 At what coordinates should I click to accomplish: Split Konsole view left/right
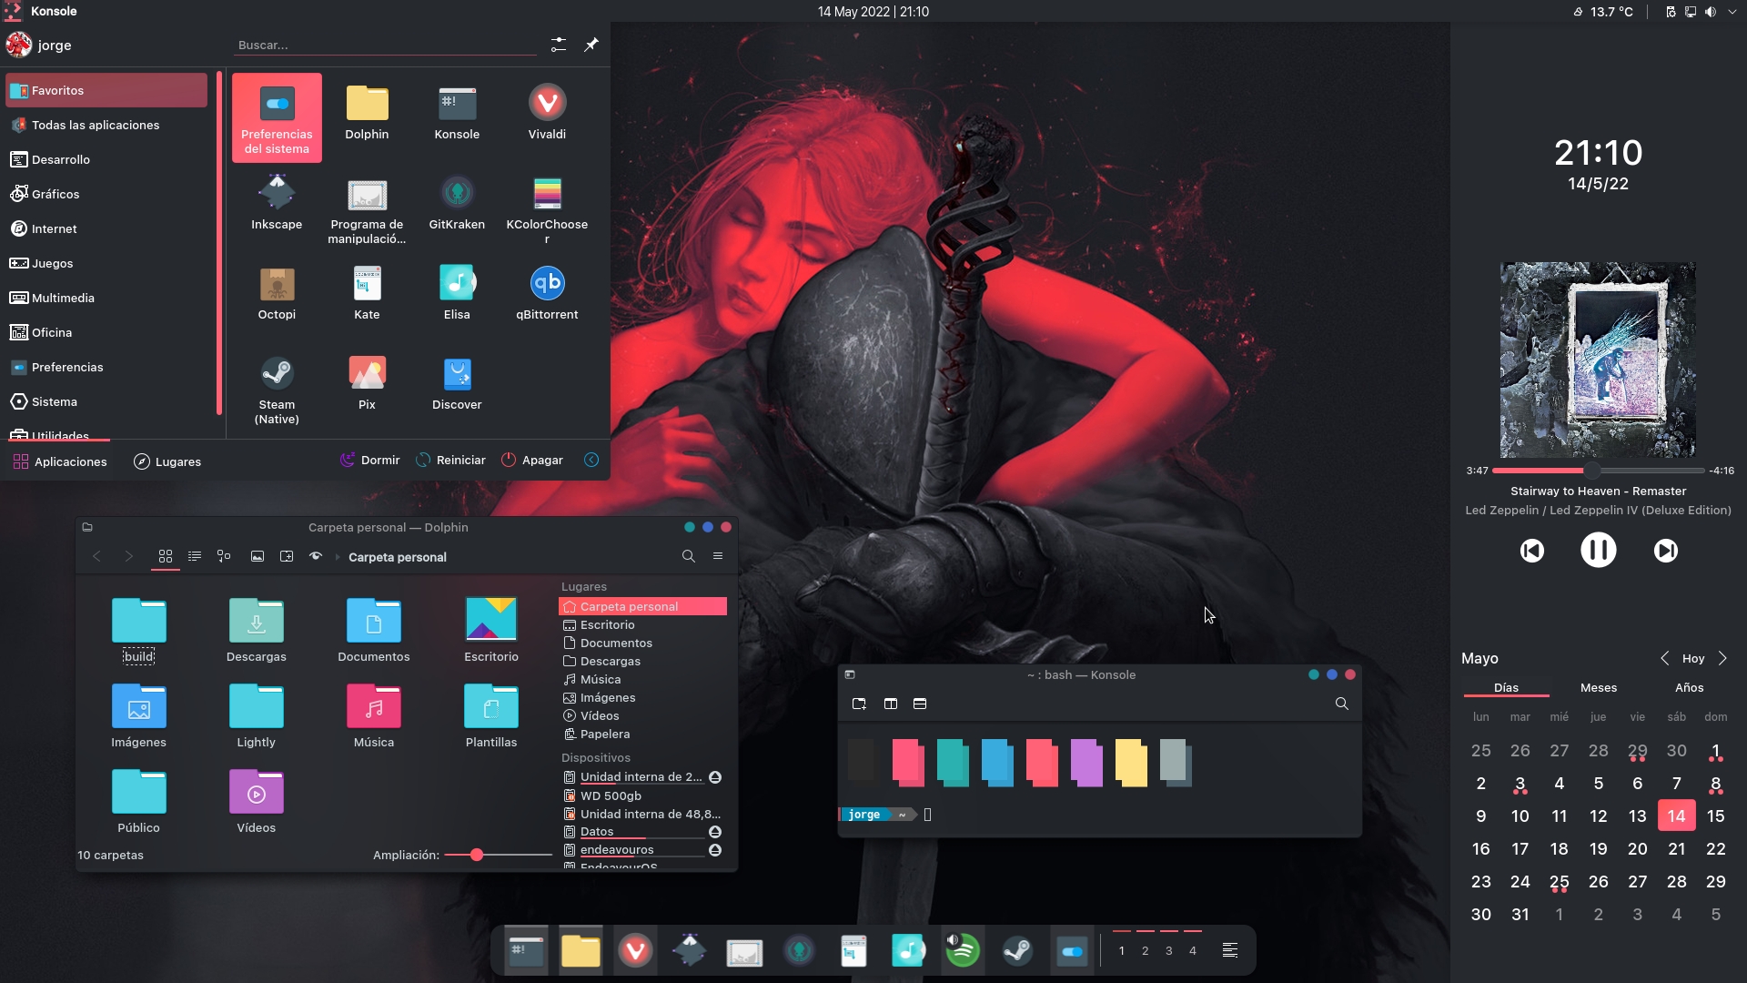coord(891,704)
